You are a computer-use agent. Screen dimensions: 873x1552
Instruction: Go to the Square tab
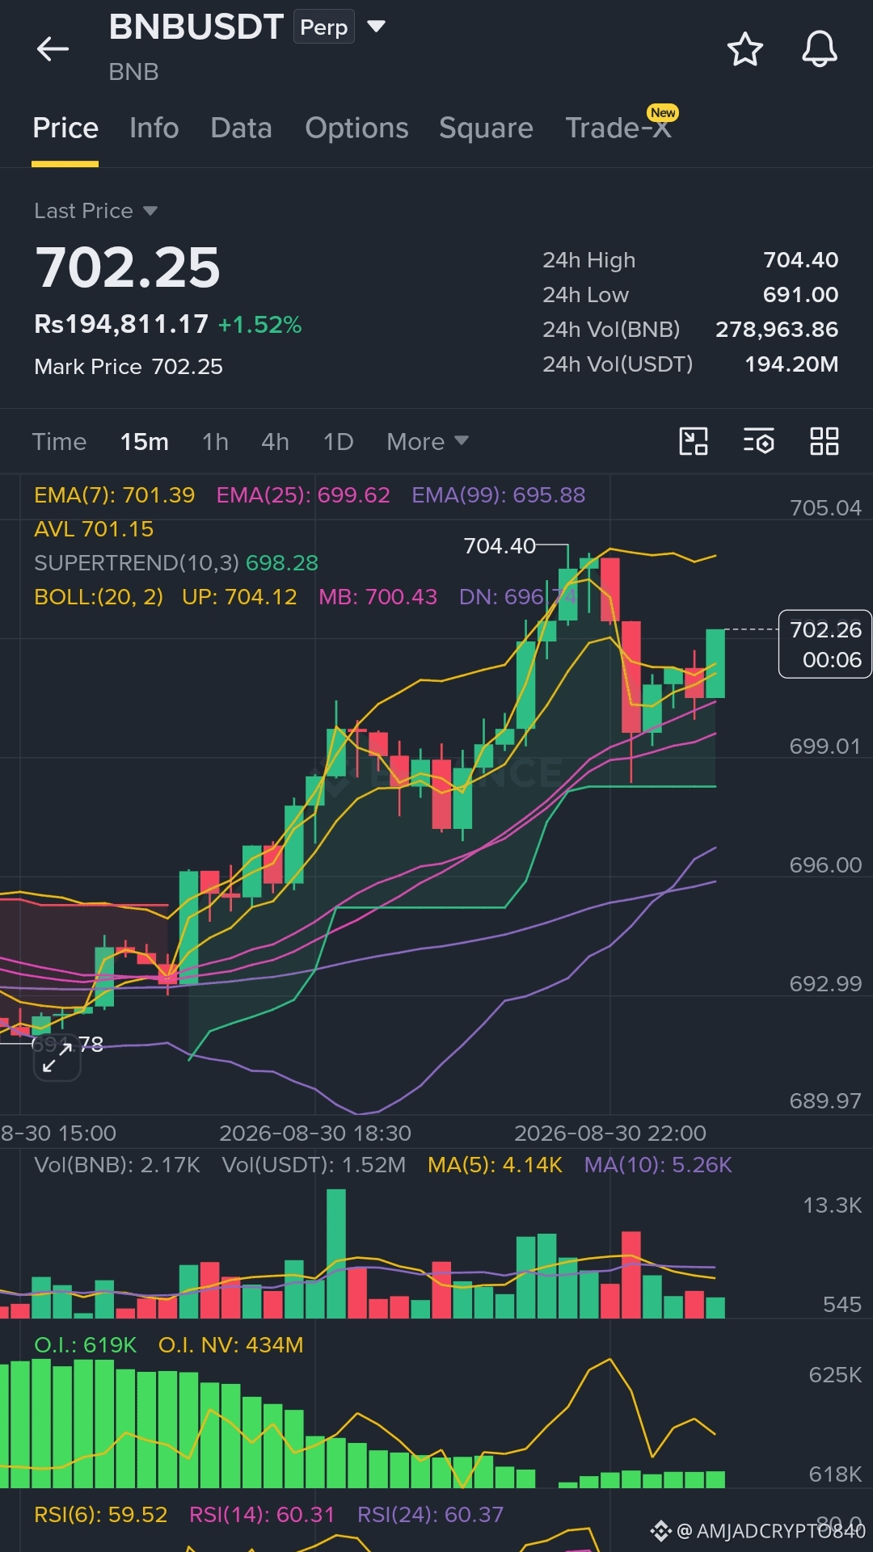click(x=486, y=128)
